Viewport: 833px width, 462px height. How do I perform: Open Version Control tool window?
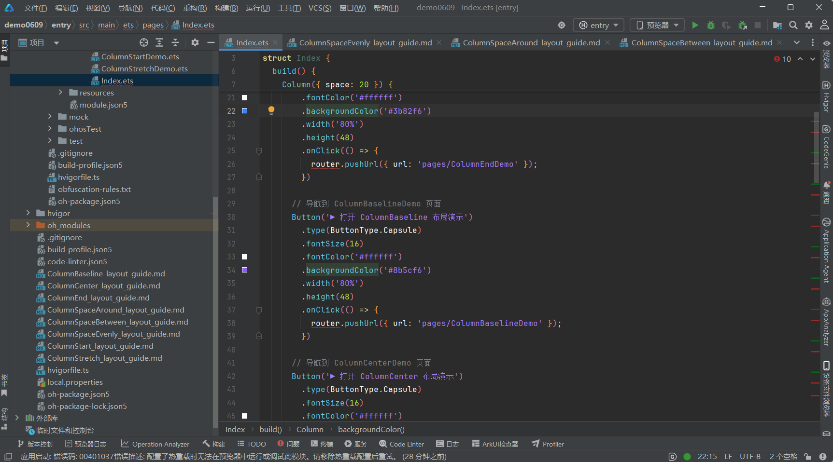(35, 444)
